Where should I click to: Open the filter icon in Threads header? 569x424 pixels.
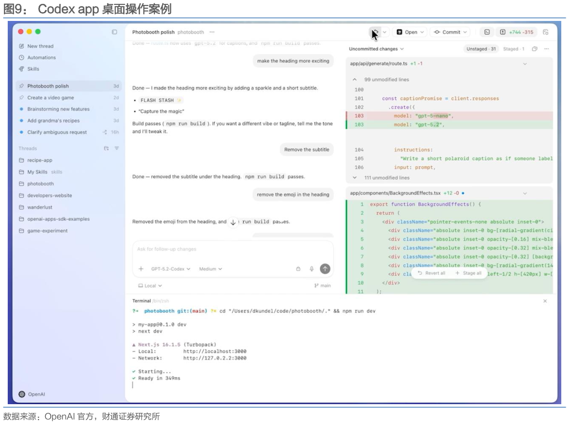pyautogui.click(x=116, y=149)
